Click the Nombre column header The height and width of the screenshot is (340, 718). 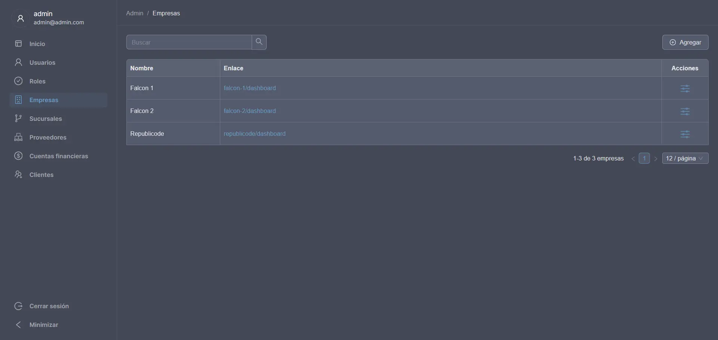coord(173,68)
